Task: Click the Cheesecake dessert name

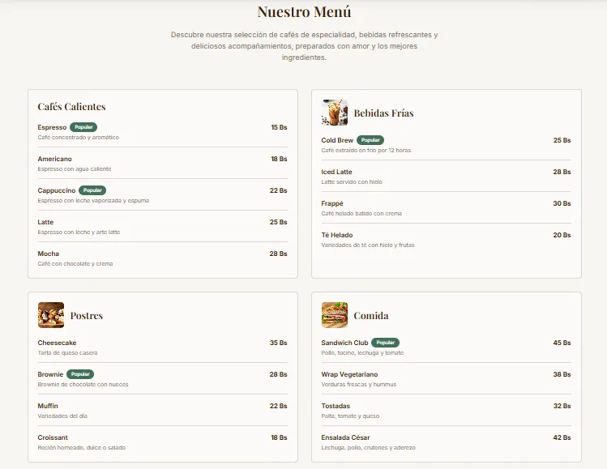Action: click(57, 343)
